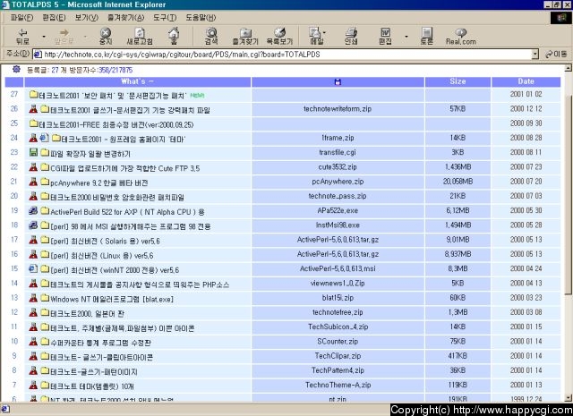
Task: Click the What's column header
Action: pos(137,81)
